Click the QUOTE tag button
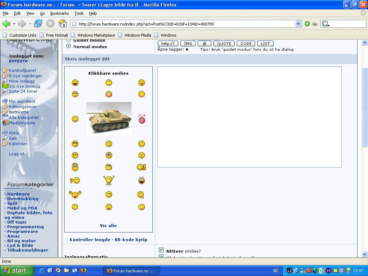The image size is (368, 276). tap(224, 43)
